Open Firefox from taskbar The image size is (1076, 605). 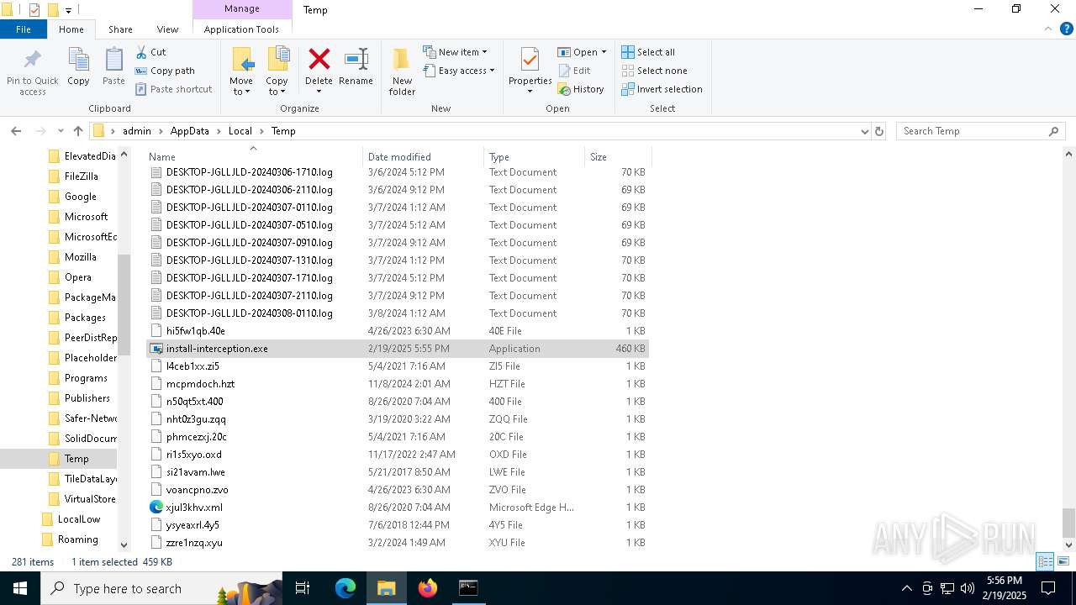point(428,588)
